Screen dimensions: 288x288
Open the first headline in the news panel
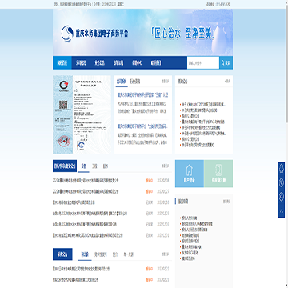143,94
